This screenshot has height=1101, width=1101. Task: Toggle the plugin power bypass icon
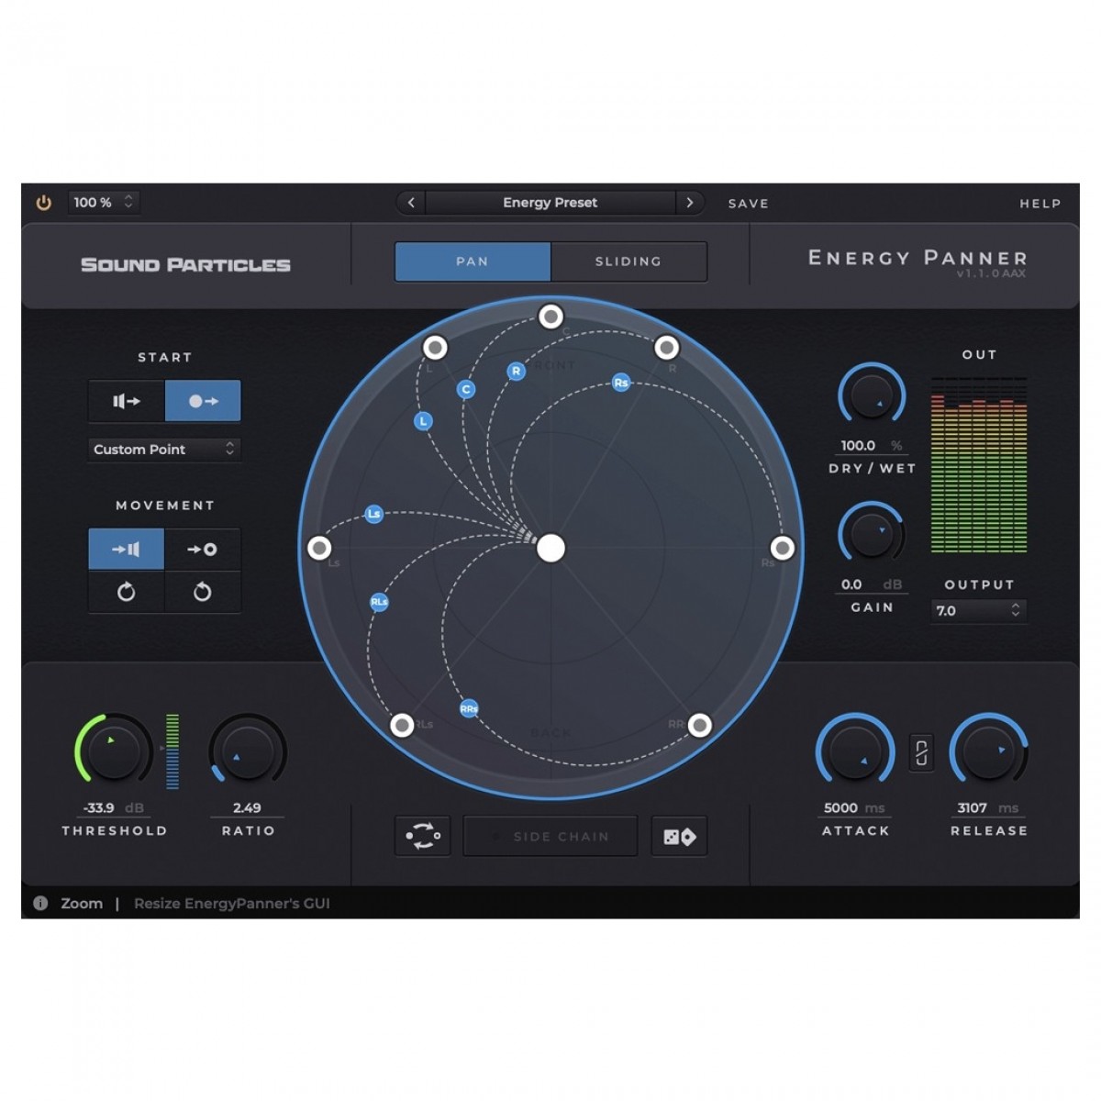[43, 203]
